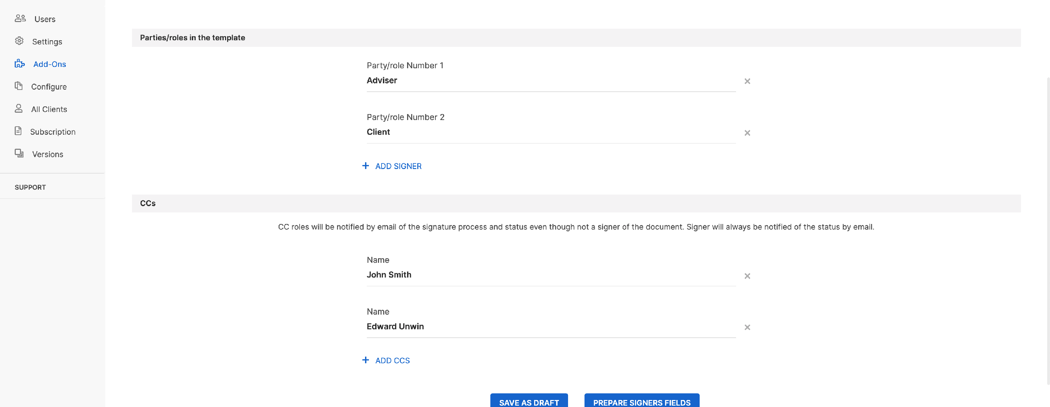Remove the Client party with X
Viewport: 1050px width, 407px height.
[747, 133]
